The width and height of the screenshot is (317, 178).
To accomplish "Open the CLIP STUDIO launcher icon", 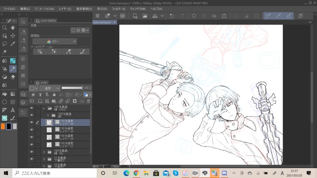I will click(122, 16).
